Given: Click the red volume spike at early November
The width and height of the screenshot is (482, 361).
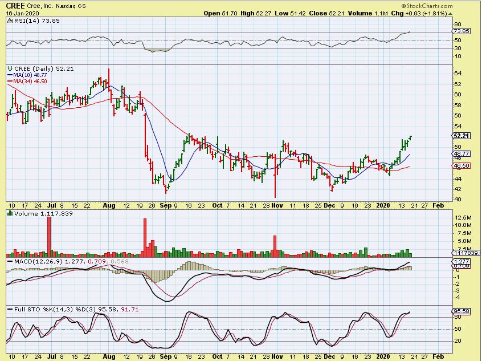Looking at the screenshot, I should 275,246.
